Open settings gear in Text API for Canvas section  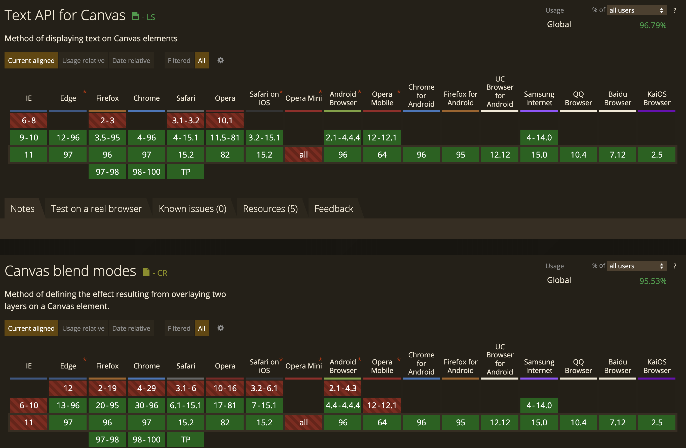tap(220, 60)
